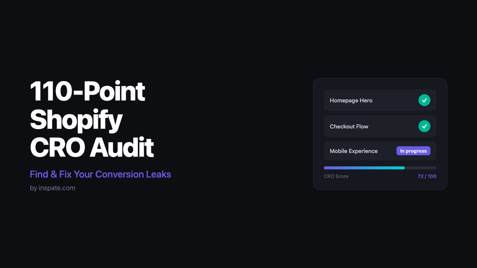Click the CRO Score caption under the bar
Screen dimensions: 477x268
point(336,176)
